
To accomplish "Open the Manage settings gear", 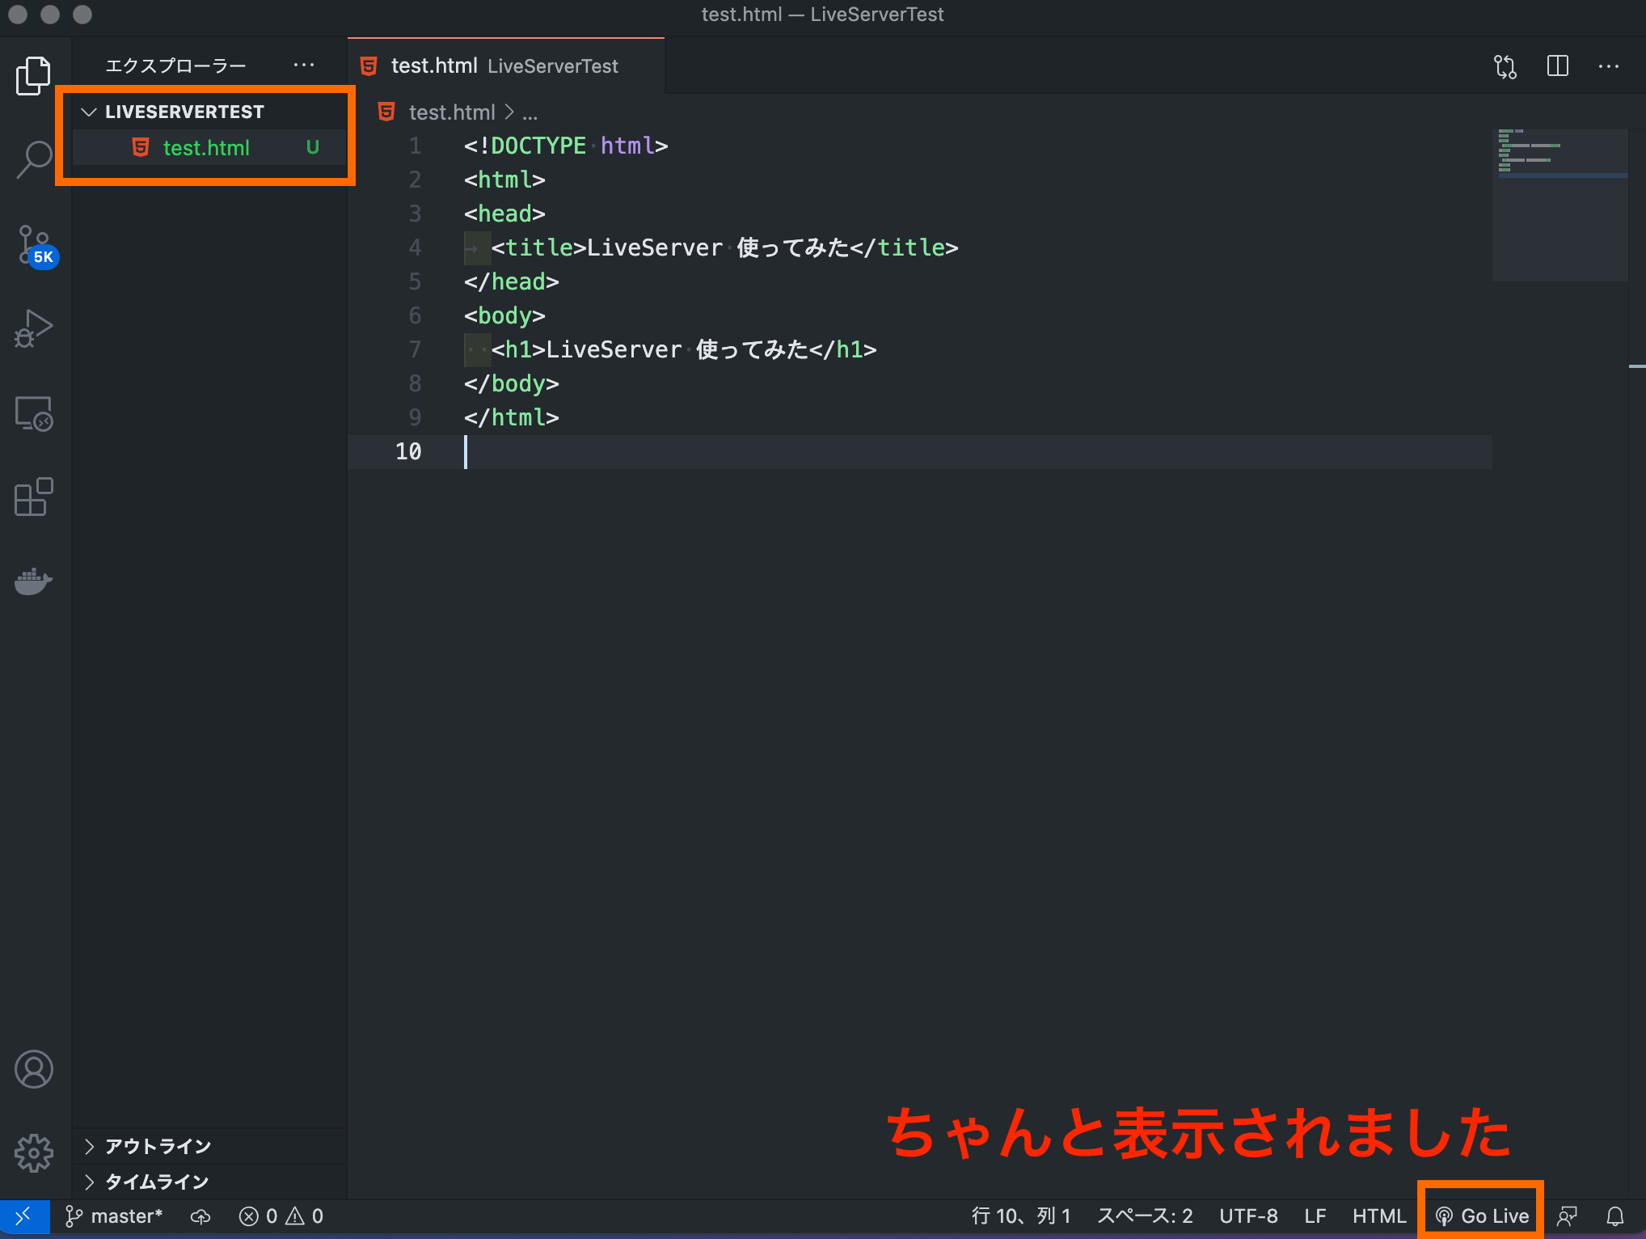I will point(33,1153).
